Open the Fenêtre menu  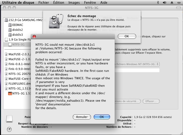pyautogui.click(x=90, y=2)
